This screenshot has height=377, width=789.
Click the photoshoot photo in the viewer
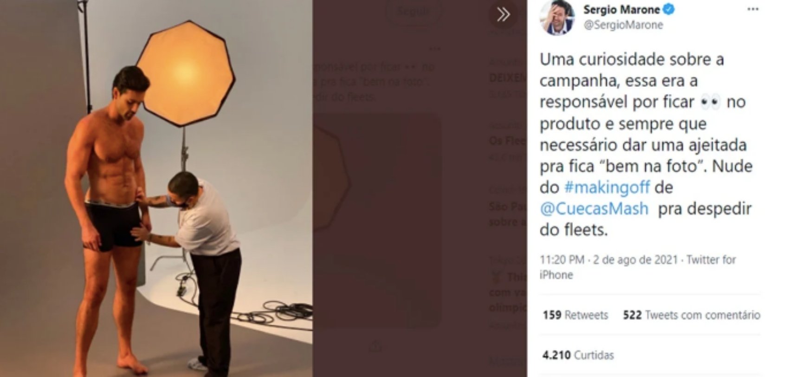coord(156,188)
